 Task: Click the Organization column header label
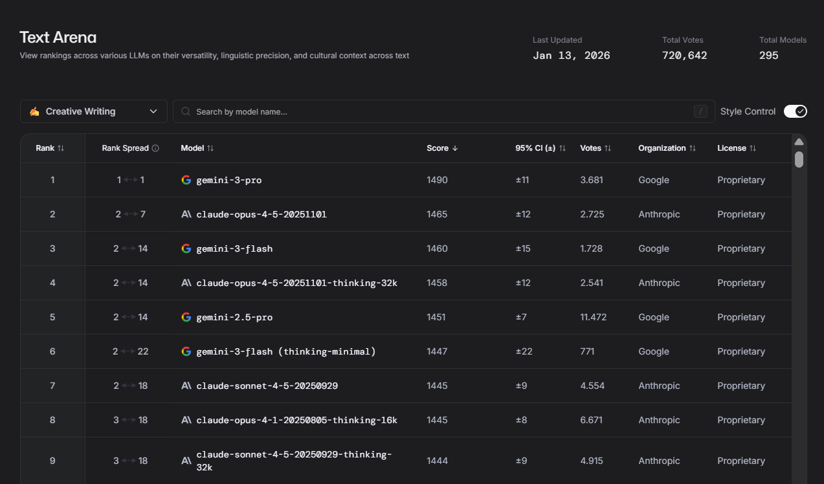pos(662,148)
